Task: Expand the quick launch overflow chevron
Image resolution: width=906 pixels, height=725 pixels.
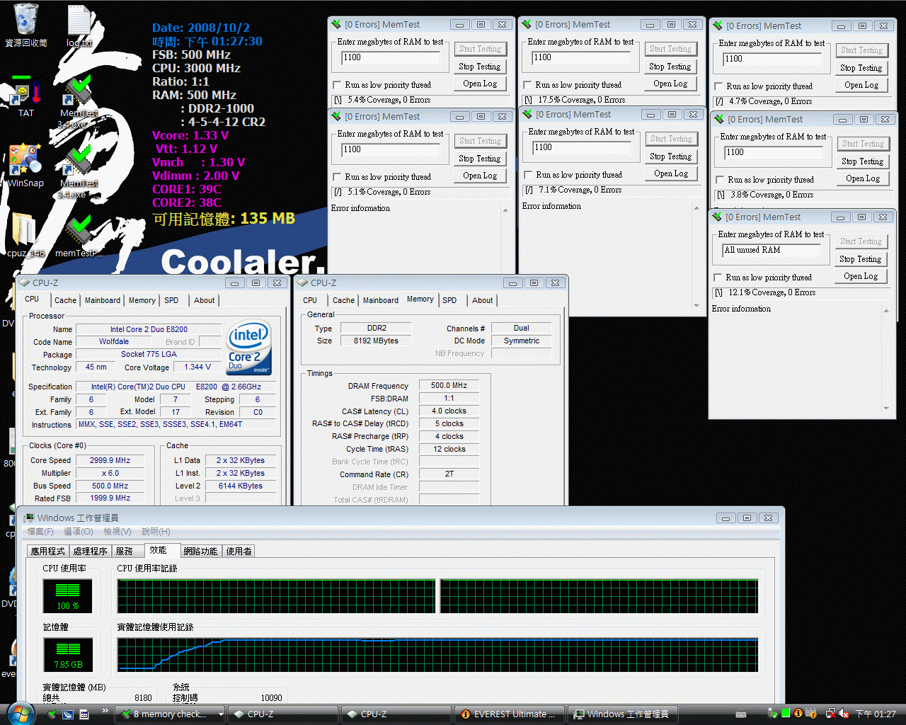Action: (105, 711)
